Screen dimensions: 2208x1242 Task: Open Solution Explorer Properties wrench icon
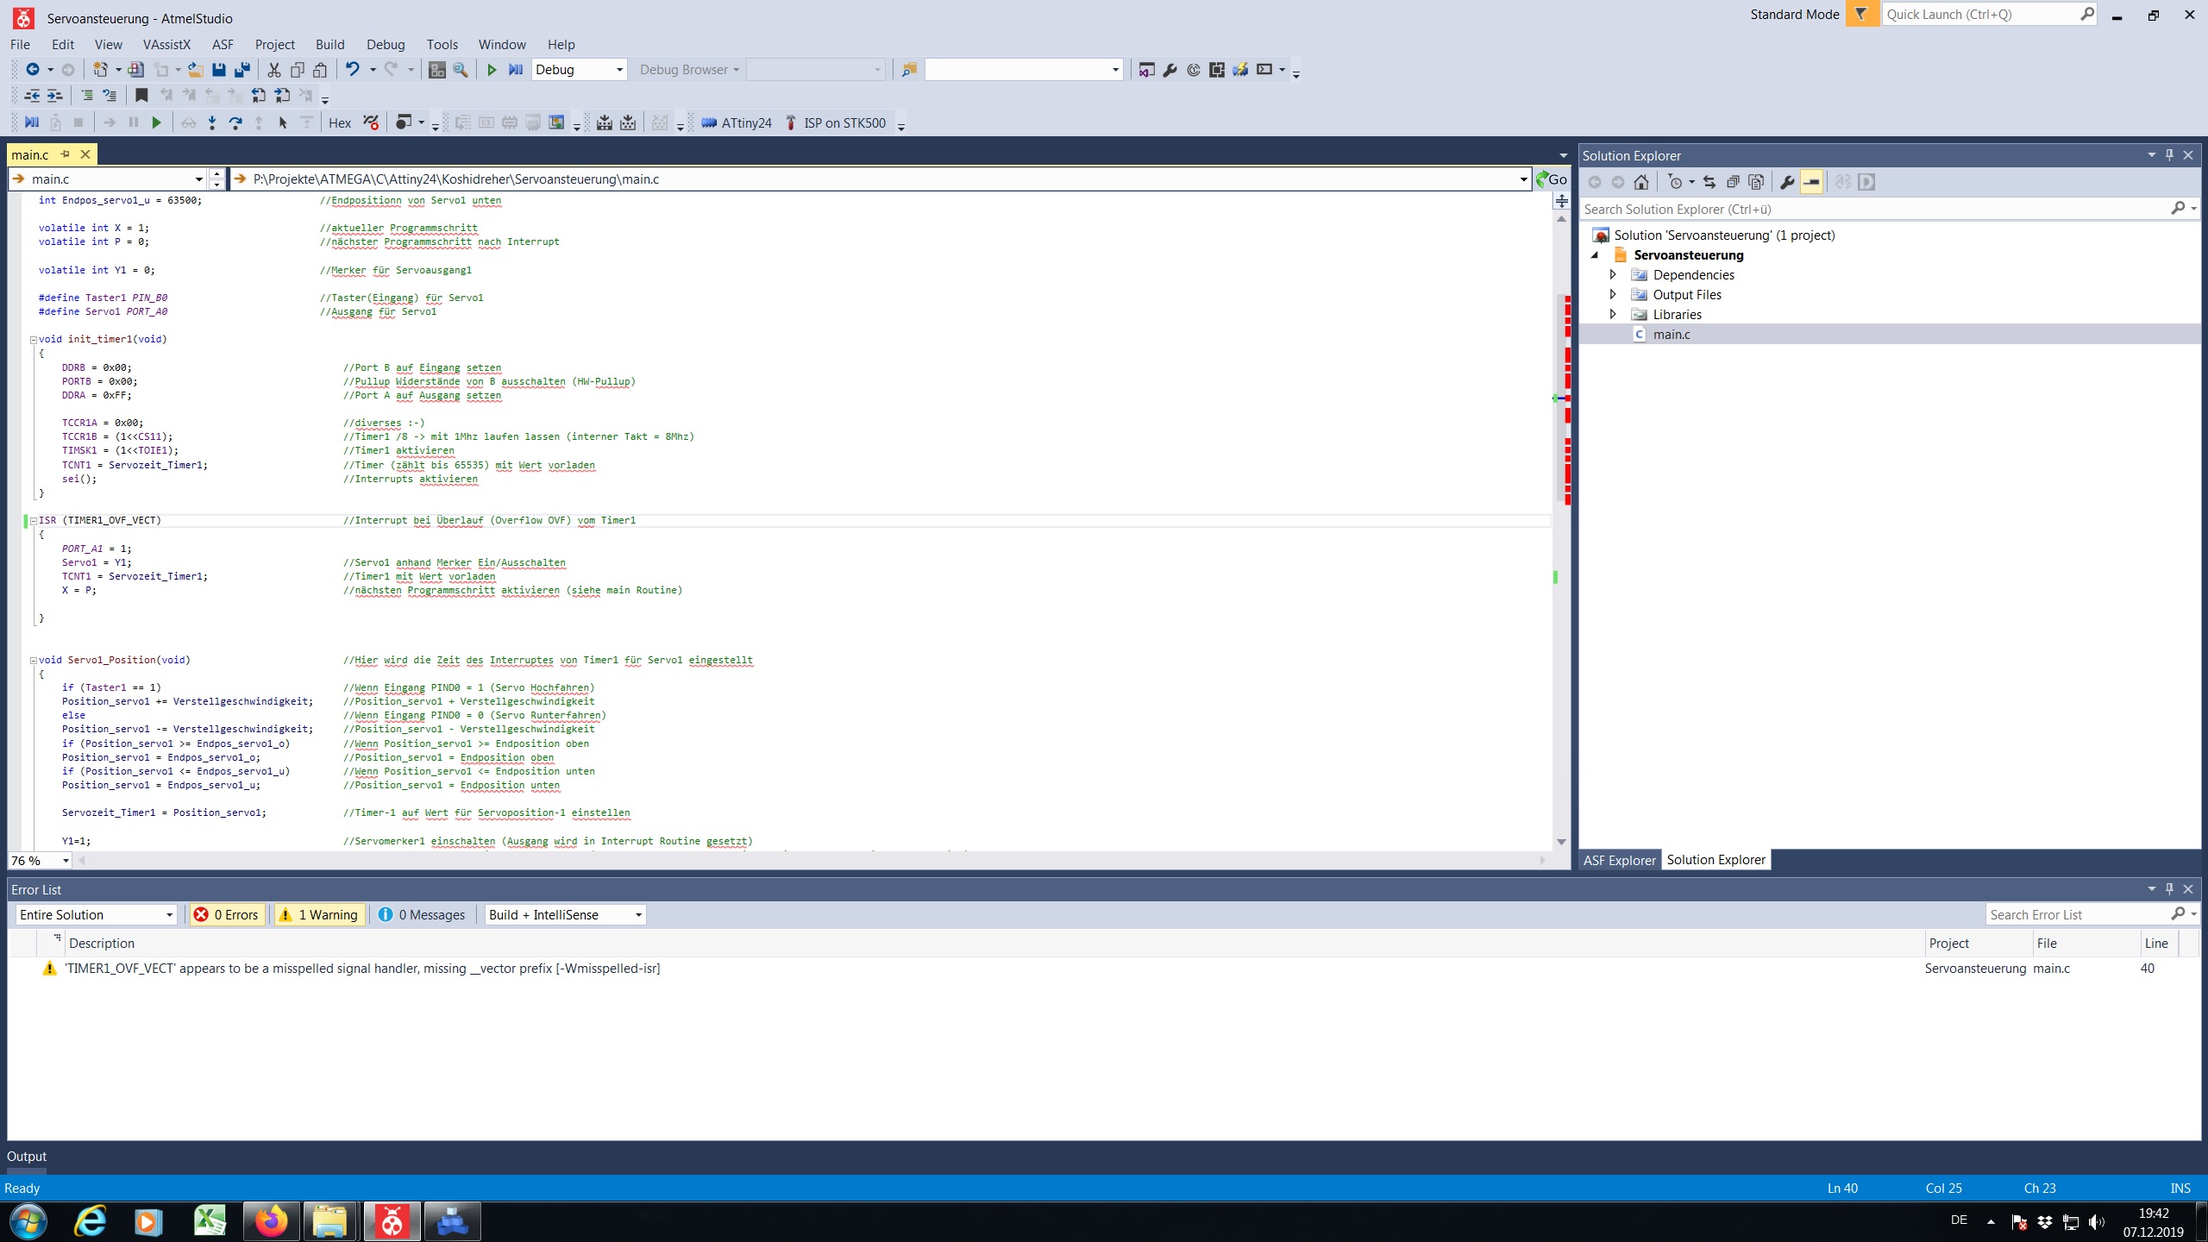tap(1786, 182)
